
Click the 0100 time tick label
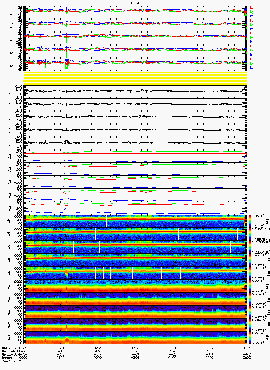point(60,358)
